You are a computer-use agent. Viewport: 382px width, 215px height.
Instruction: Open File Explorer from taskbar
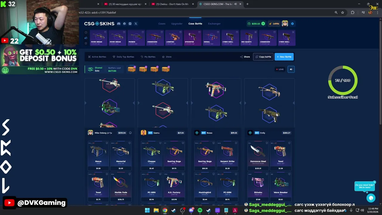(156, 211)
